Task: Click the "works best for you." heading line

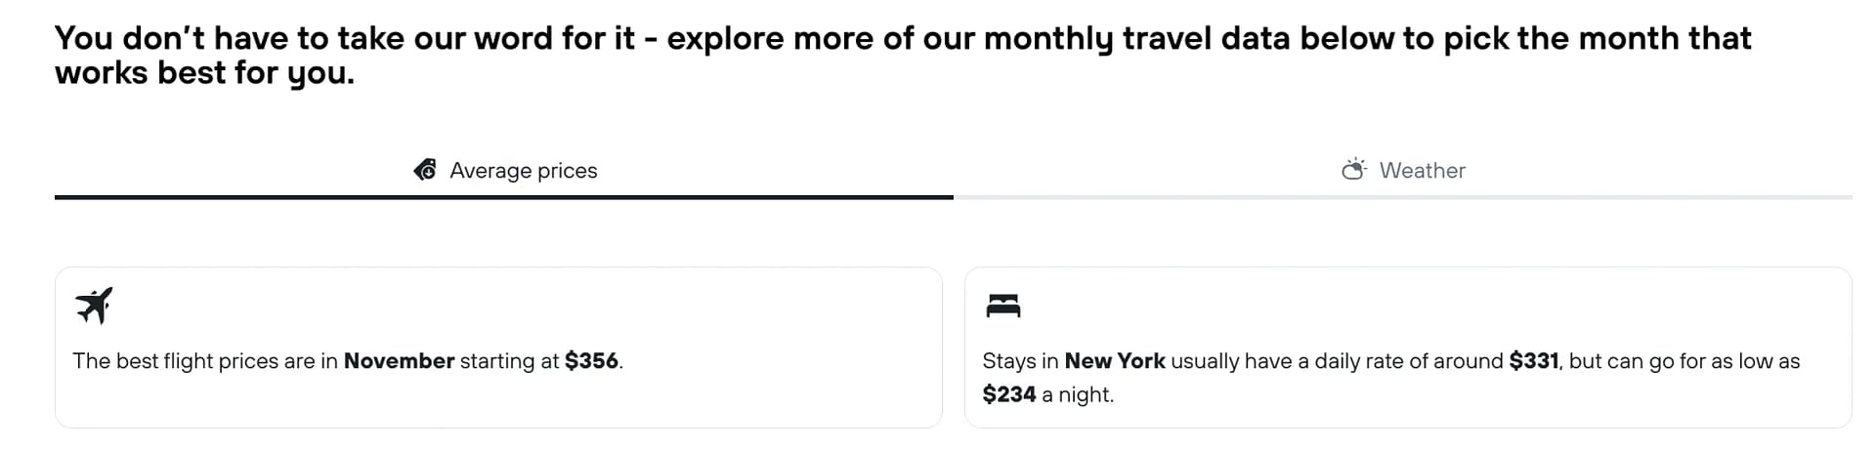Action: coord(204,73)
